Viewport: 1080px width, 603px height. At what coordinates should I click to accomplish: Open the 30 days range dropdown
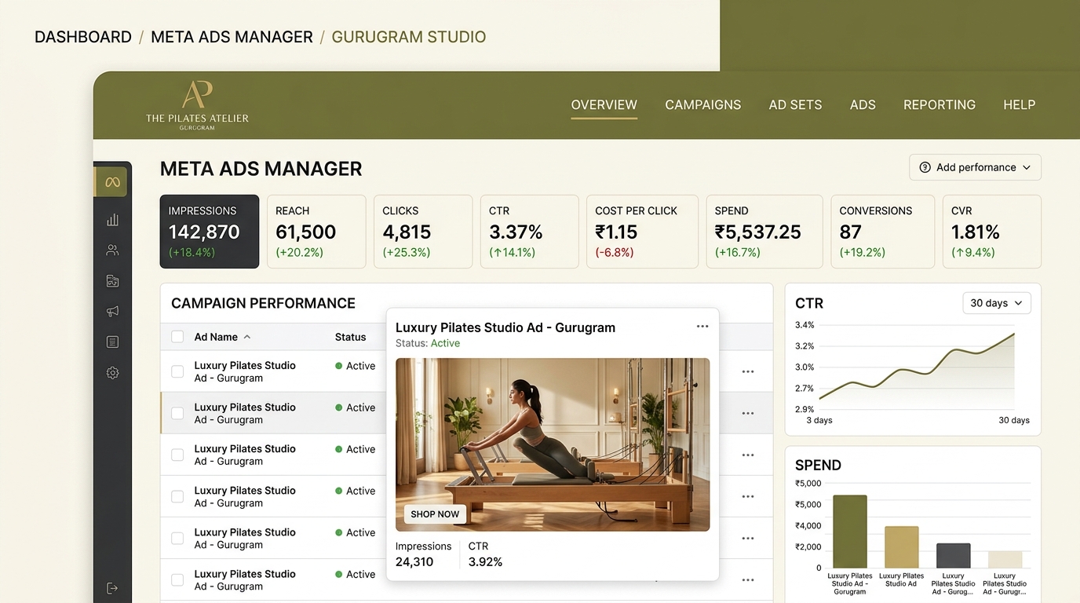(997, 303)
